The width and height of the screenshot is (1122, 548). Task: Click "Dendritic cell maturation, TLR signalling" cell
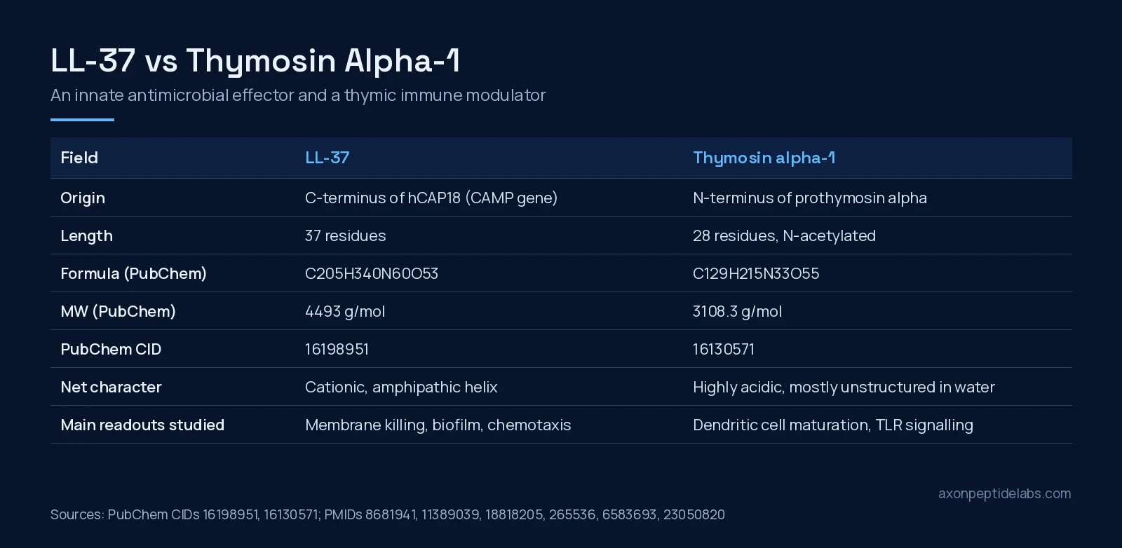pyautogui.click(x=833, y=425)
